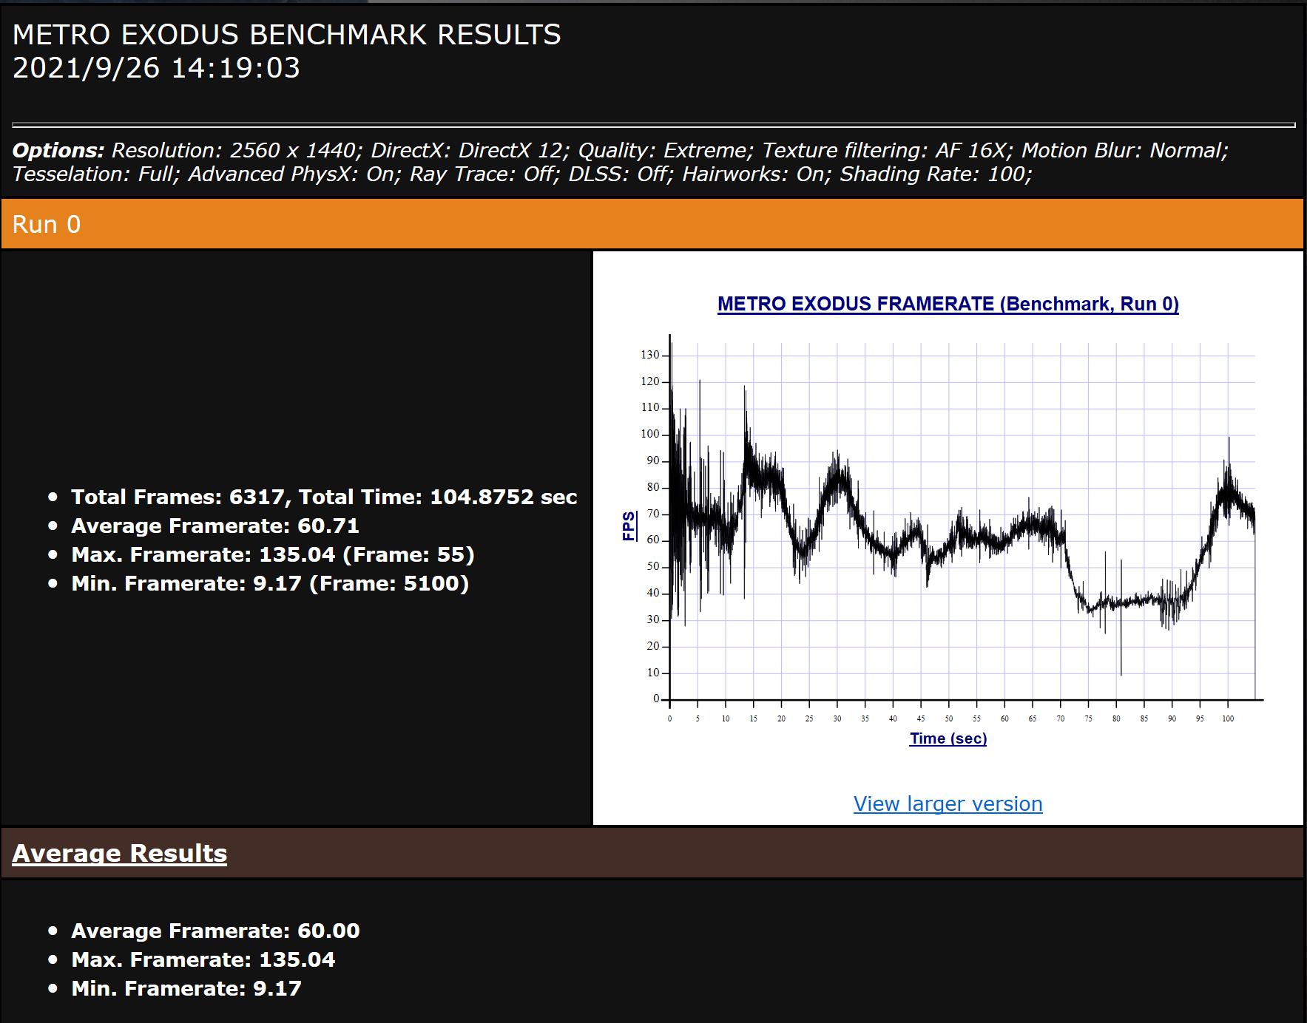Viewport: 1307px width, 1023px height.
Task: Select the Run 0 header bar
Action: [x=652, y=224]
